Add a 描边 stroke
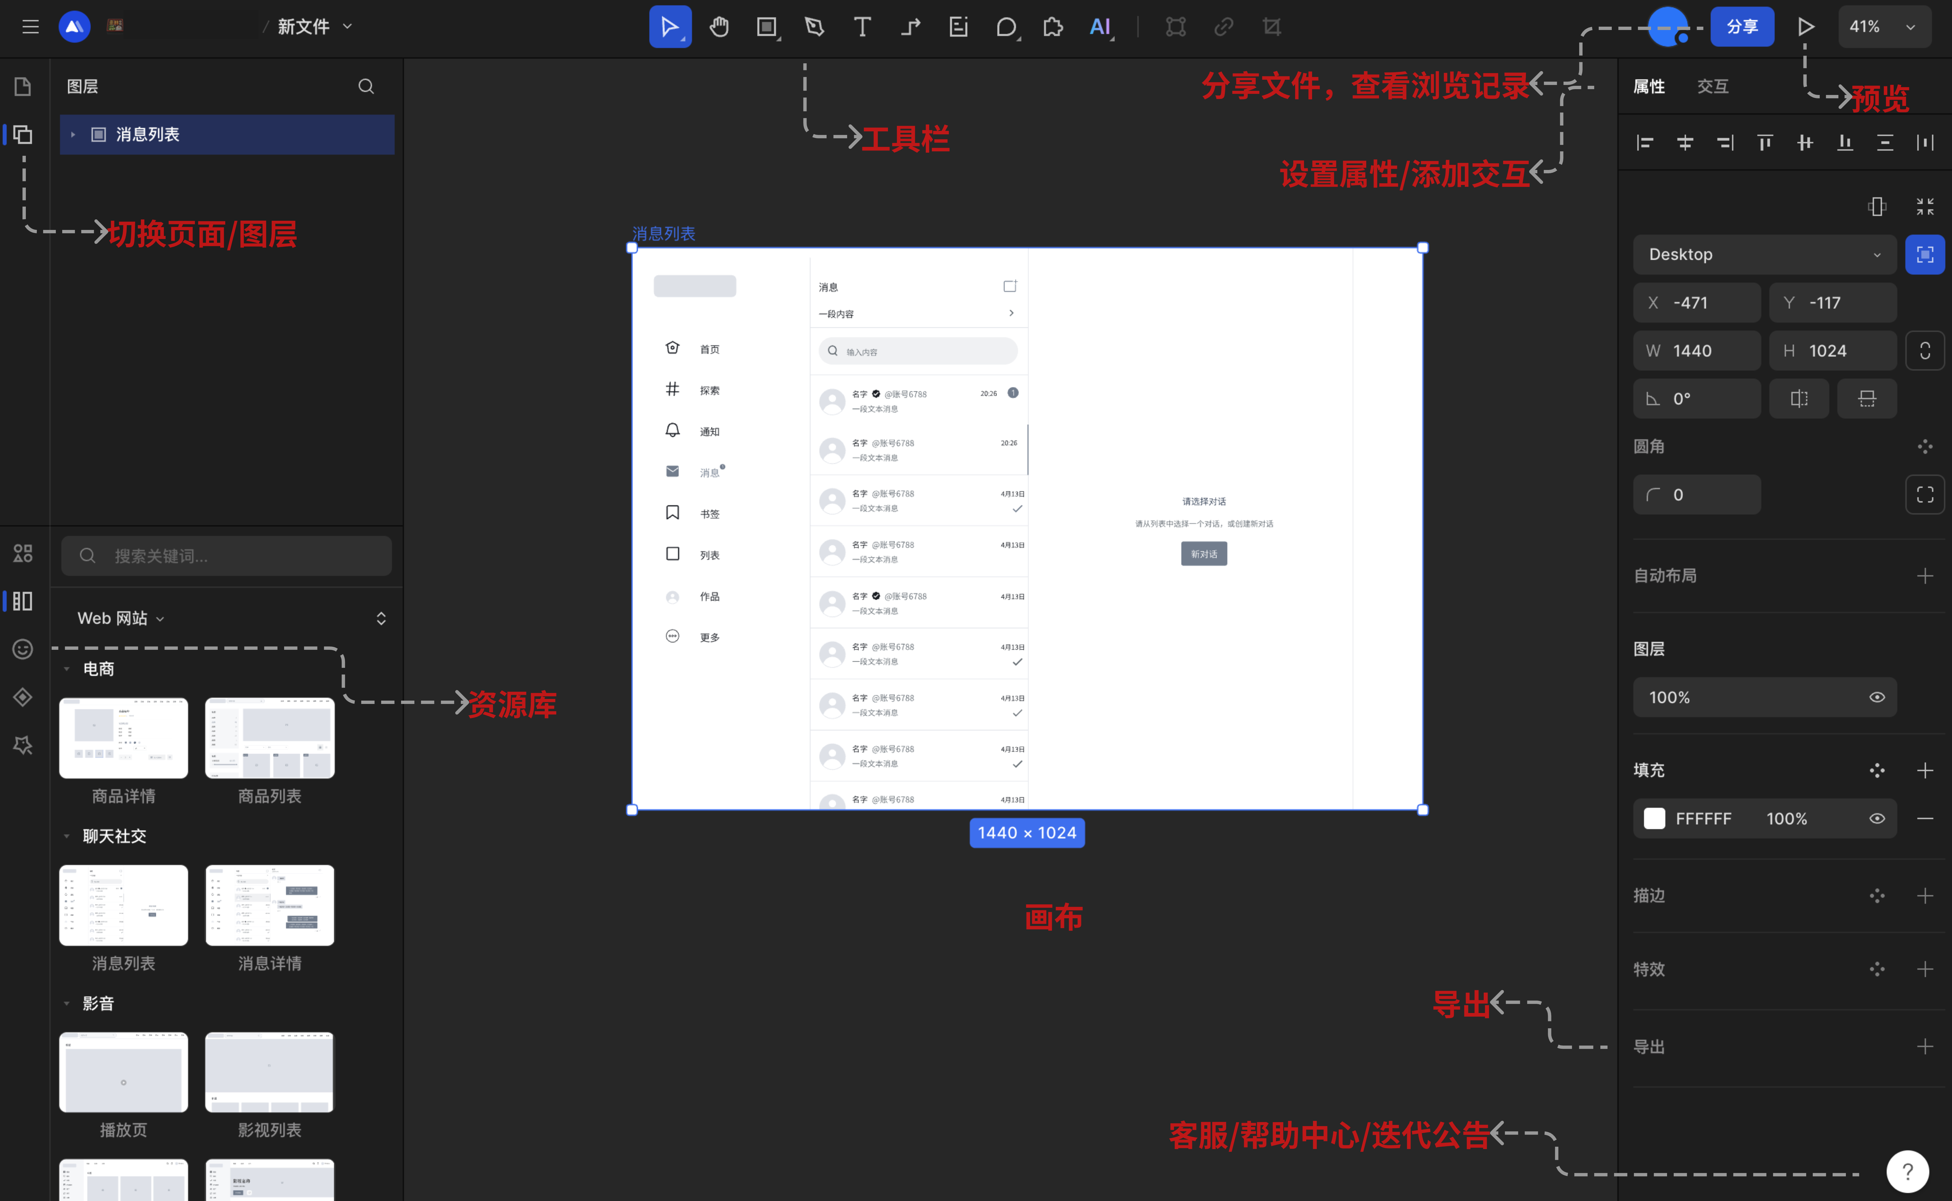1952x1201 pixels. pyautogui.click(x=1925, y=896)
